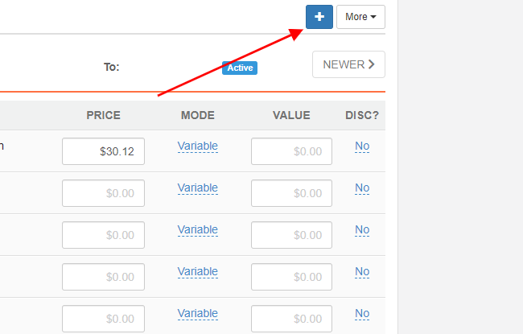Viewport: 523px width, 334px height.
Task: Click the second row value field
Action: tap(291, 193)
